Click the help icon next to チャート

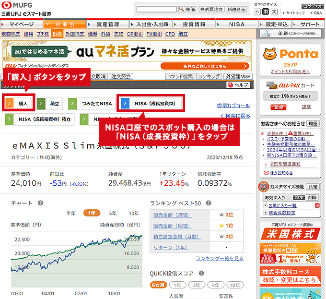point(41,203)
